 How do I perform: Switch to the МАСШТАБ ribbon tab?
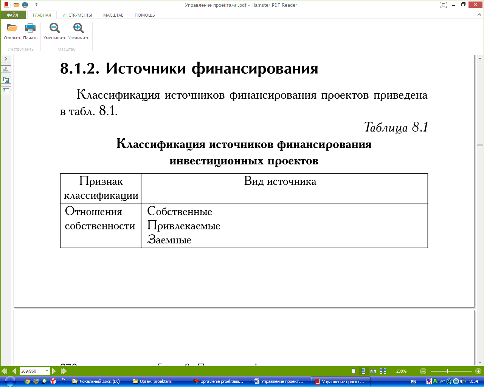[x=113, y=15]
